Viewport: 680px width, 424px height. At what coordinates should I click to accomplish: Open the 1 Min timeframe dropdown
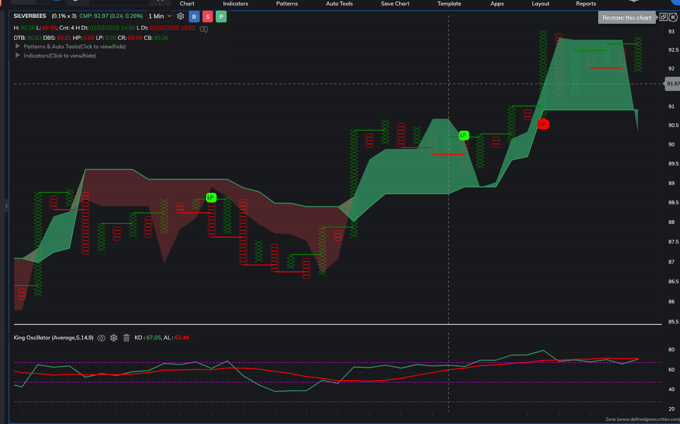click(160, 16)
